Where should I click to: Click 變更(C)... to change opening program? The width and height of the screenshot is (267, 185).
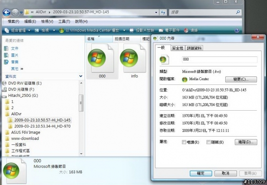coord(241,79)
